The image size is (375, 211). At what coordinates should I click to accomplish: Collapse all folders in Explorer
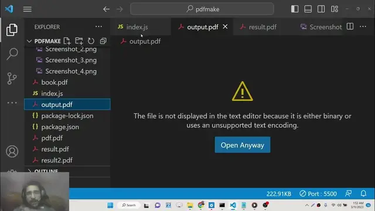point(103,41)
